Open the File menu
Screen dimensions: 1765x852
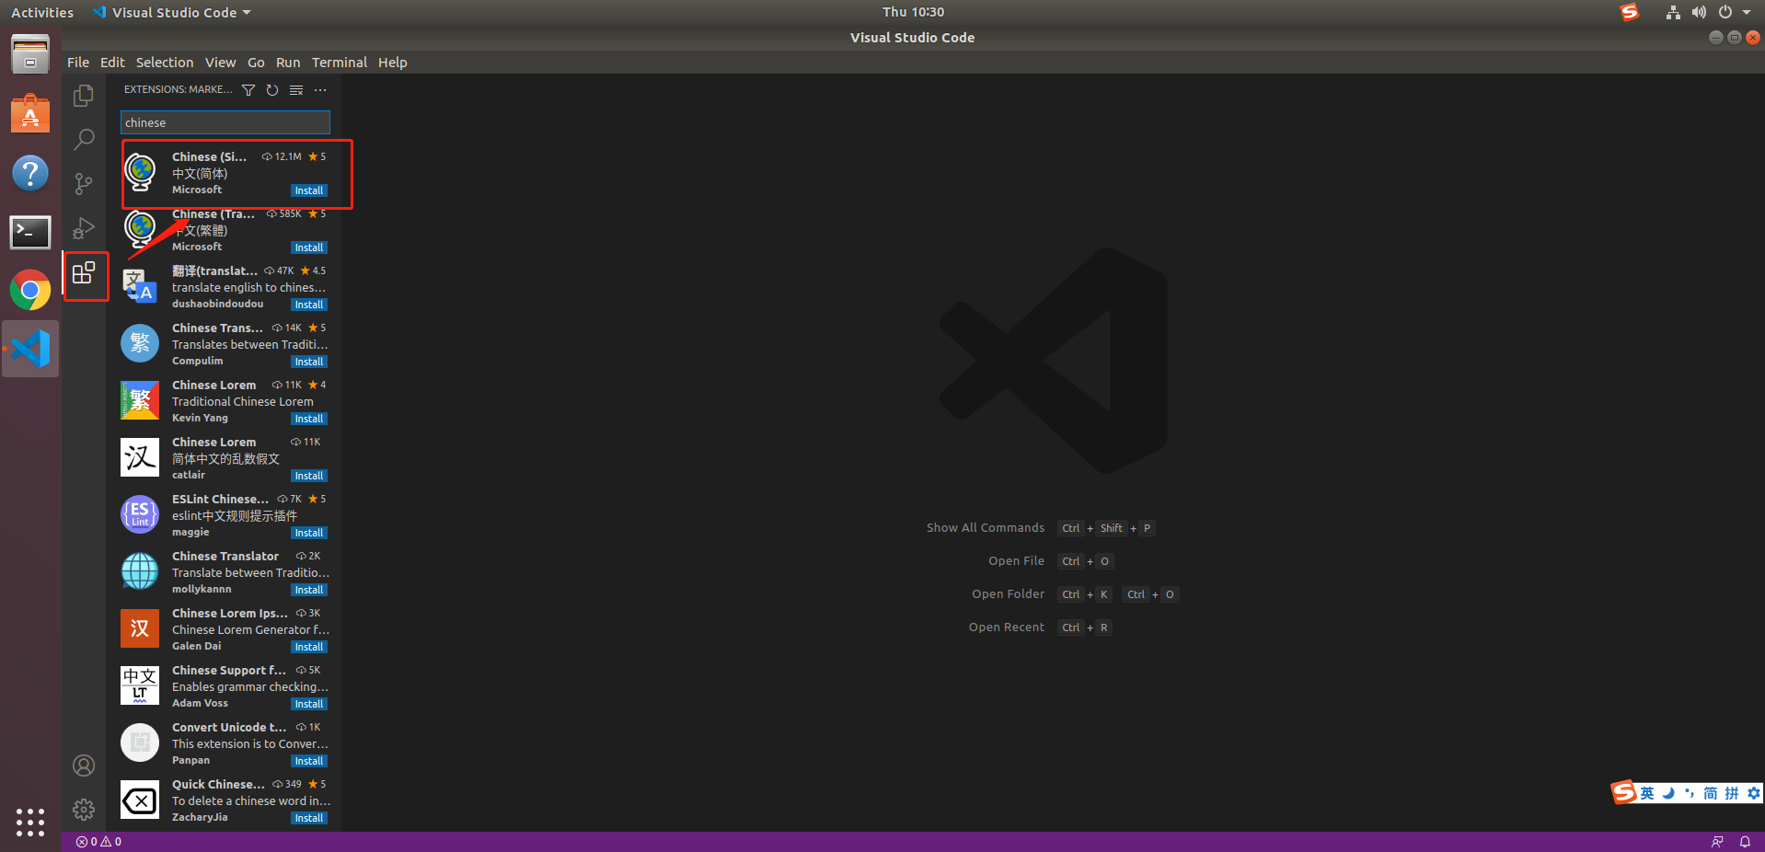78,63
